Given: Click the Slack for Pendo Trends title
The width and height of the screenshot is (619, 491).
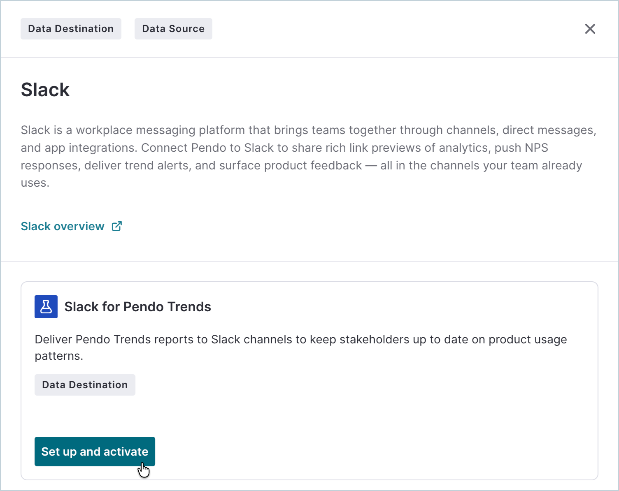Looking at the screenshot, I should coord(137,307).
